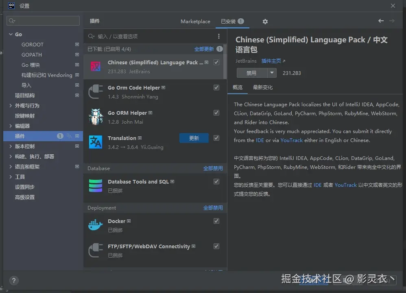Open help with the question mark icon

tap(14, 280)
